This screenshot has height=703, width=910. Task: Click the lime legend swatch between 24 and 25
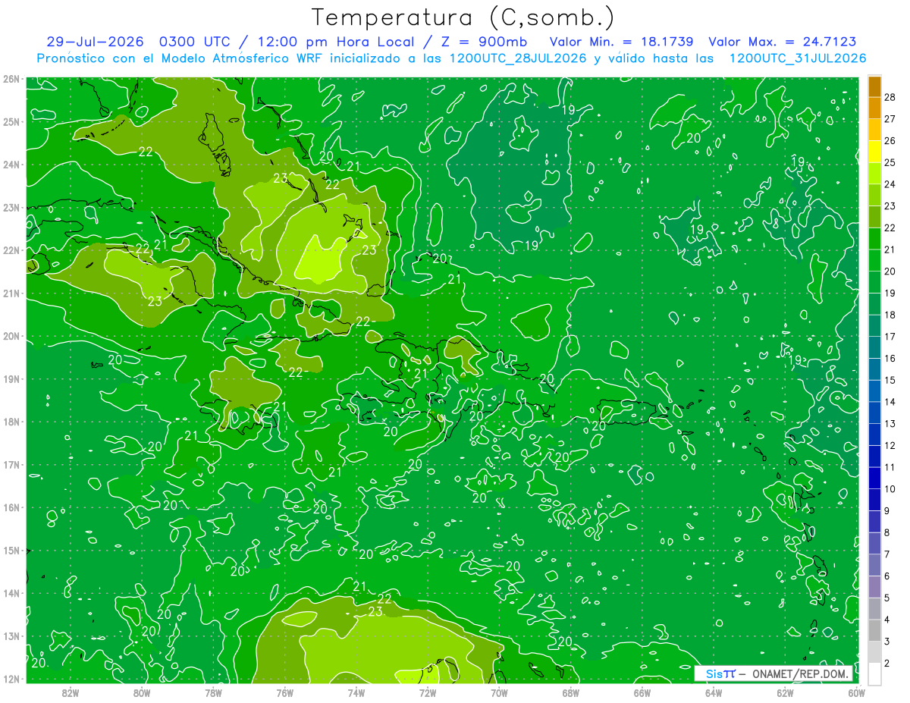click(x=874, y=174)
